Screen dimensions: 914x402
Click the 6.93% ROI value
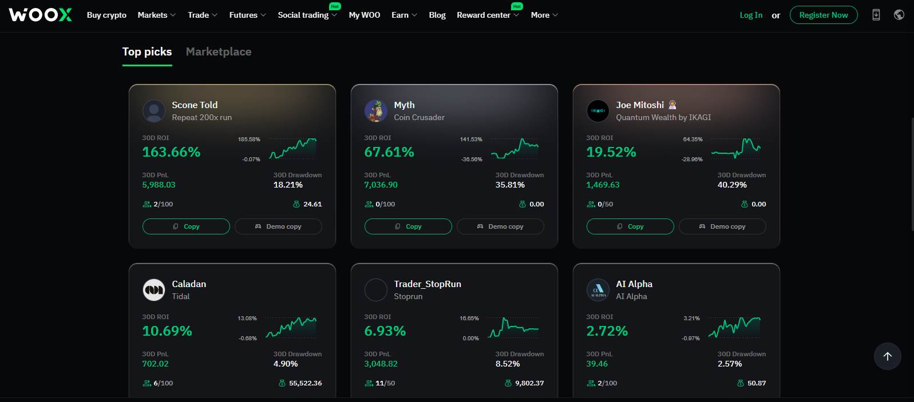385,331
